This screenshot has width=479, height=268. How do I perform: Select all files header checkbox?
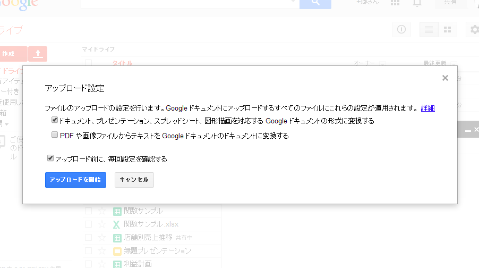88,63
